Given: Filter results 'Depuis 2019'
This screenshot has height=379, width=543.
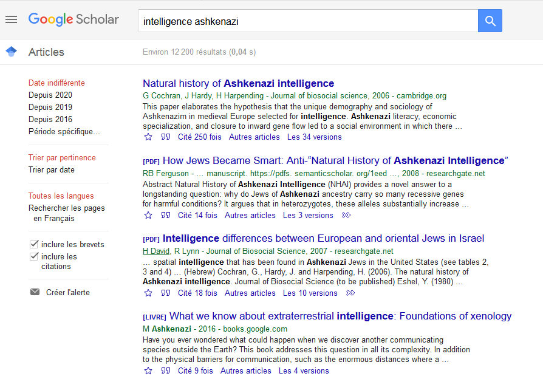Looking at the screenshot, I should tap(50, 107).
